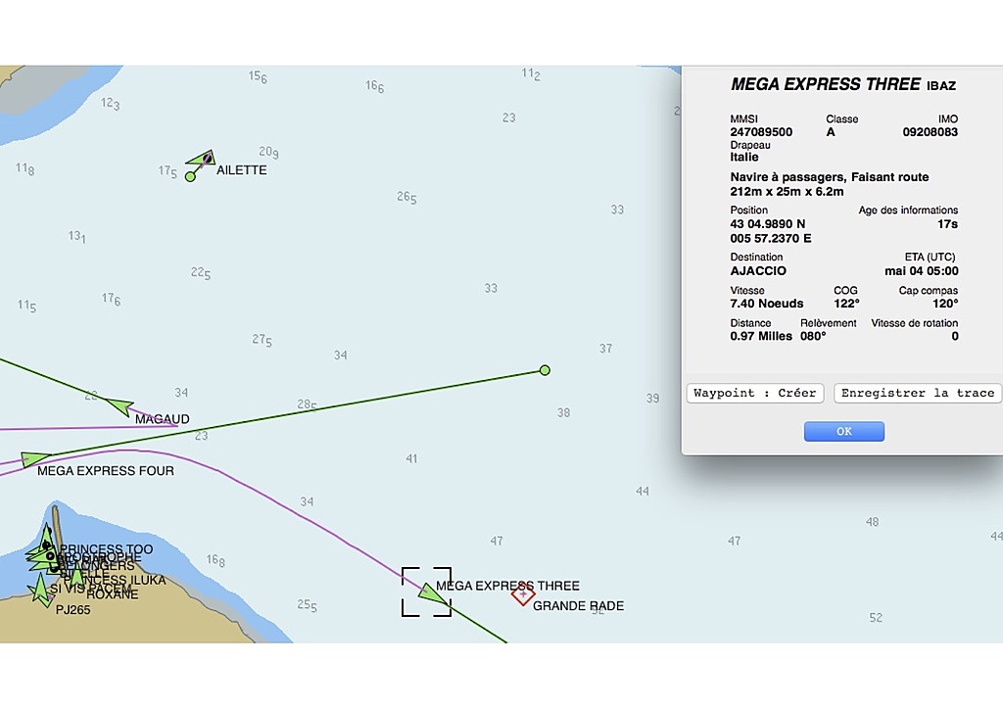Select the distance value 0.97 Milles
The image size is (1003, 709).
click(x=761, y=336)
